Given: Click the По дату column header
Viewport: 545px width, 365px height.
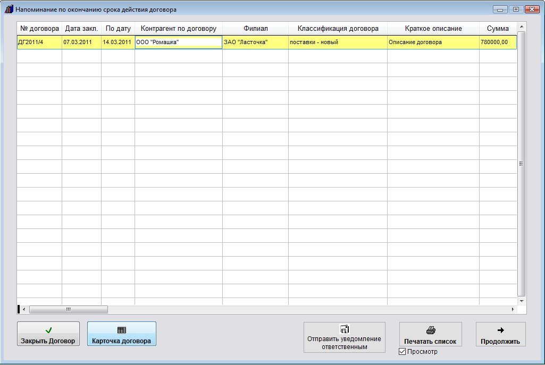Looking at the screenshot, I should 118,28.
